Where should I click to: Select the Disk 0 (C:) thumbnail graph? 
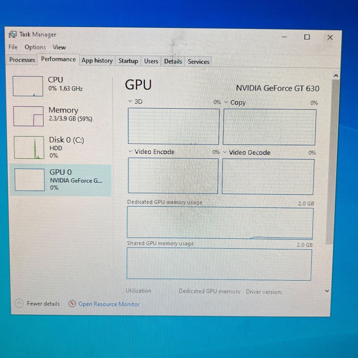29,147
